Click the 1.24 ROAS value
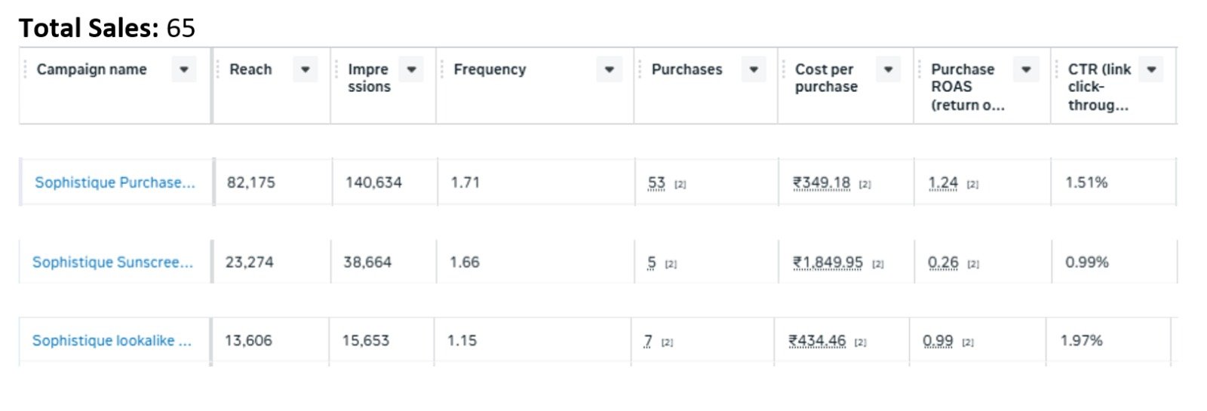Image resolution: width=1207 pixels, height=411 pixels. [943, 182]
